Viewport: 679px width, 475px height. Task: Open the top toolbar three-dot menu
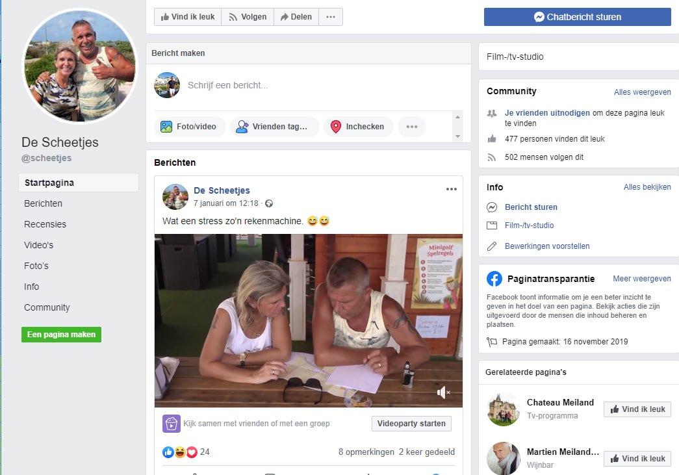tap(330, 16)
